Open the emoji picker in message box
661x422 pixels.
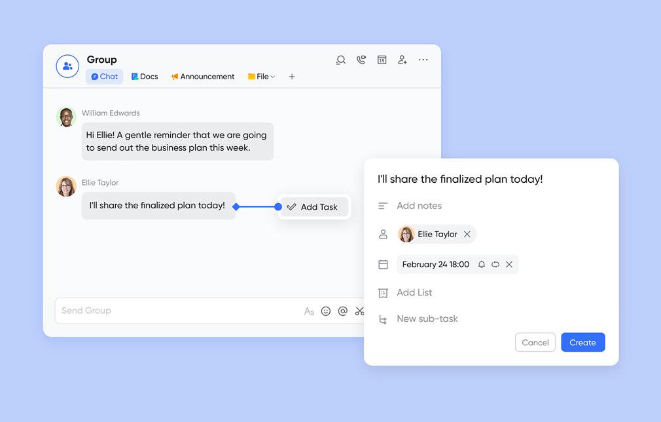point(326,311)
